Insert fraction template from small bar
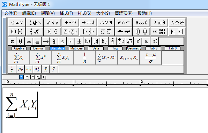 pos(112,41)
